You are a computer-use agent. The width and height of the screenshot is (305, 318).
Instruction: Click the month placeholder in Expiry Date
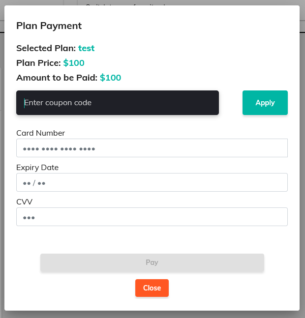[27, 183]
